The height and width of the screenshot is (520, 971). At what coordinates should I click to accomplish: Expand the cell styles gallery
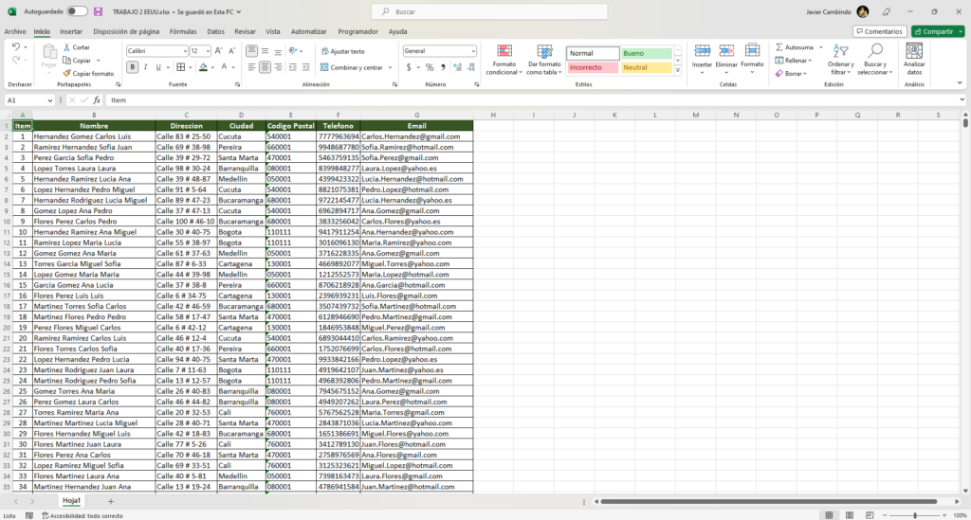point(677,71)
